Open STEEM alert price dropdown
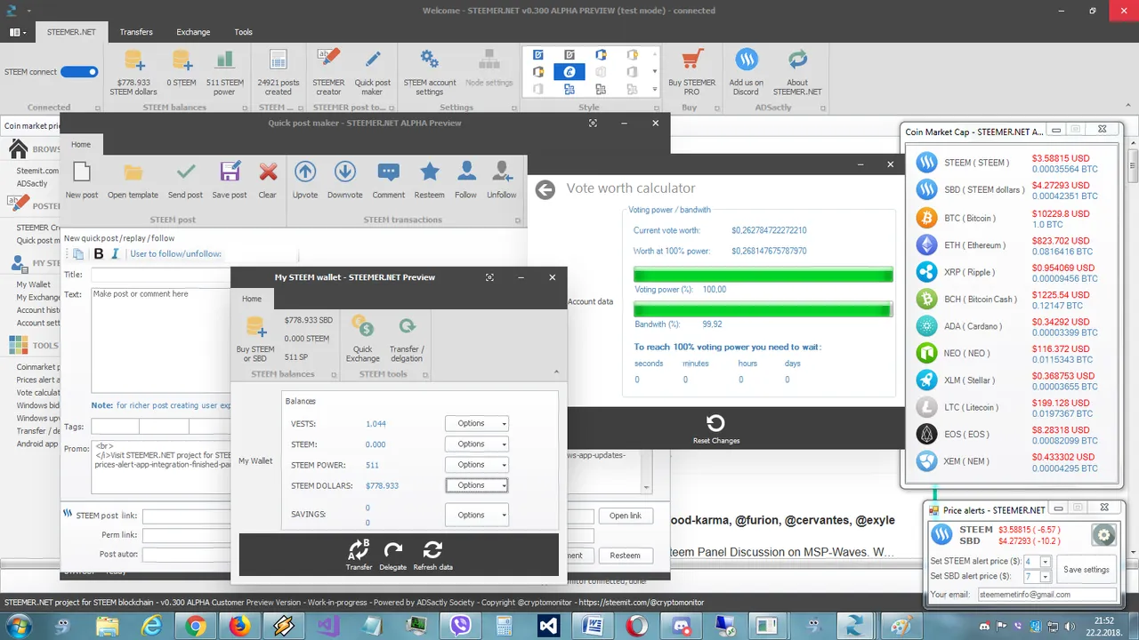 [x=1045, y=563]
